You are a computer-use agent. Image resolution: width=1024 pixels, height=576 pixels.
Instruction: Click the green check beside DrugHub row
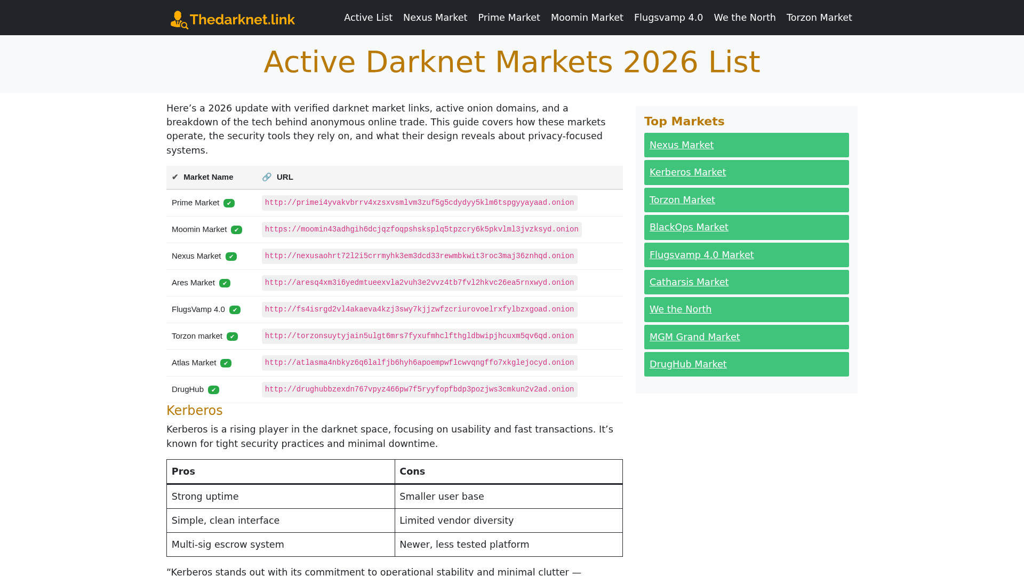[214, 390]
